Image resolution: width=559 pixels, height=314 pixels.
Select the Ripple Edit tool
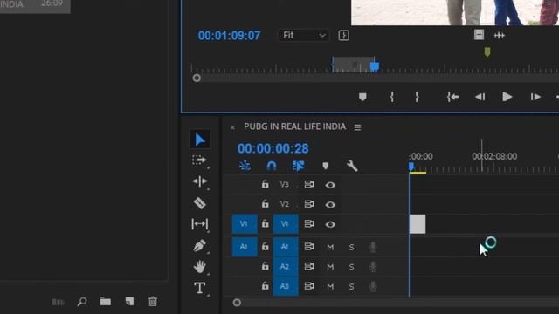(200, 181)
